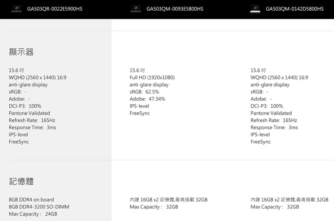334x221 pixels.
Task: Click the 8GB DDR4 on board text
Action: click(x=32, y=200)
